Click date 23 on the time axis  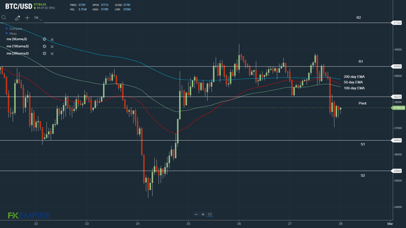pyautogui.click(x=87, y=224)
